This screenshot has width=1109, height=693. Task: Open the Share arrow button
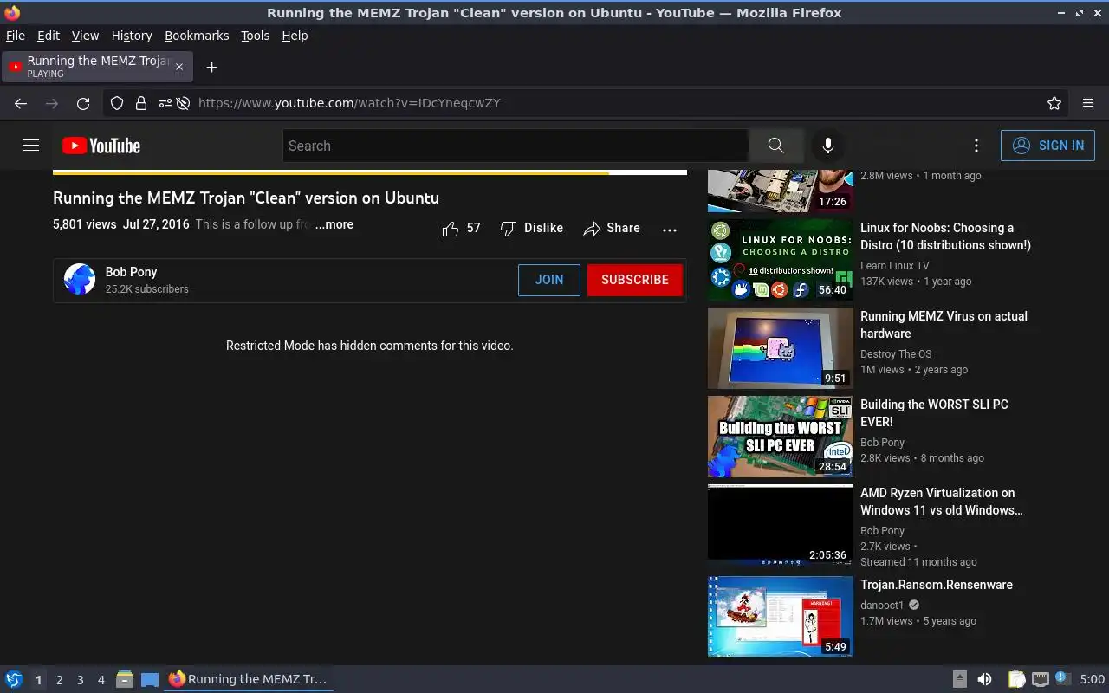click(x=612, y=228)
